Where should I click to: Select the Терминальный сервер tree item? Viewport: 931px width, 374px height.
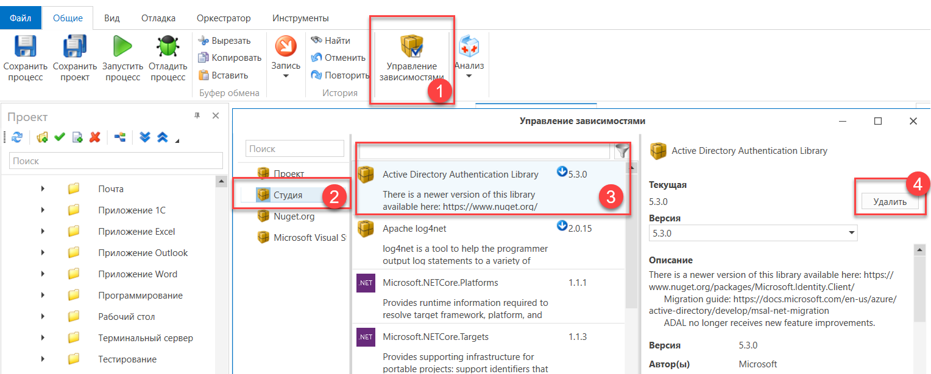[146, 338]
